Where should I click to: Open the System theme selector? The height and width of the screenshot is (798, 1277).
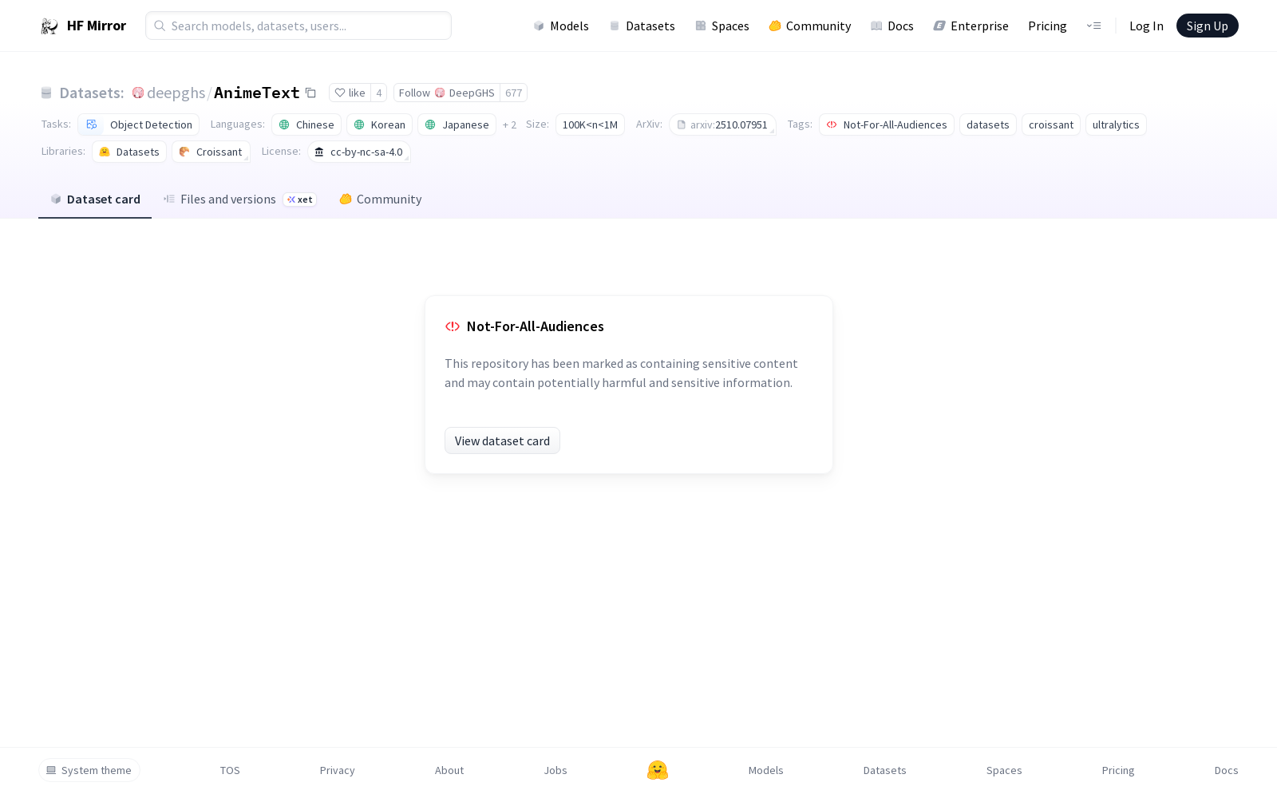coord(89,770)
